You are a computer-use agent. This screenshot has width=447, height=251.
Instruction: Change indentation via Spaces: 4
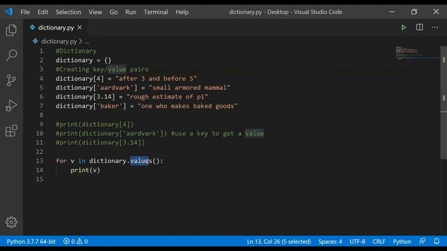[x=330, y=241]
